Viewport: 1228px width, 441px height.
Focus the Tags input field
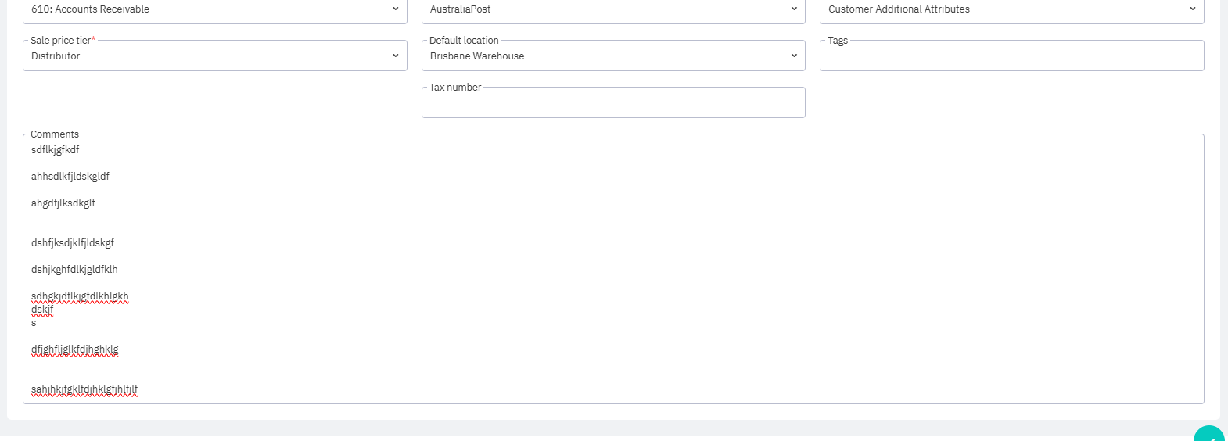[x=1011, y=57]
